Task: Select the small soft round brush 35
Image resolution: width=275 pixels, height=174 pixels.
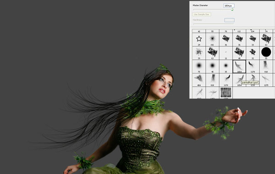Action: (x=226, y=67)
